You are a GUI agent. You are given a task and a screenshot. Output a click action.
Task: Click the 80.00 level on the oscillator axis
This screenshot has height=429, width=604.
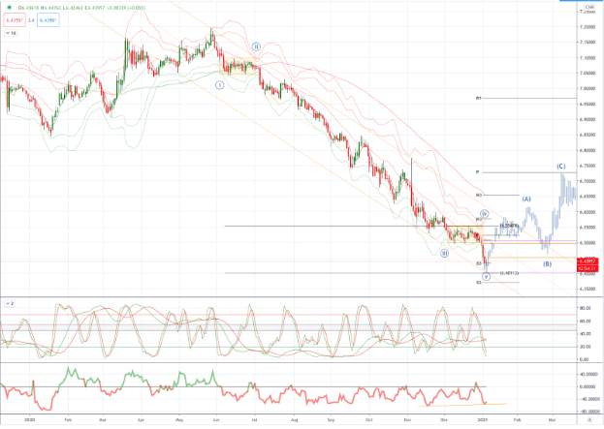click(x=585, y=308)
